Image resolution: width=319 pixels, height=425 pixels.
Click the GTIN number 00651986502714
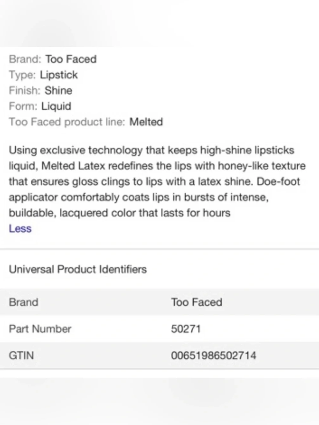pyautogui.click(x=214, y=355)
